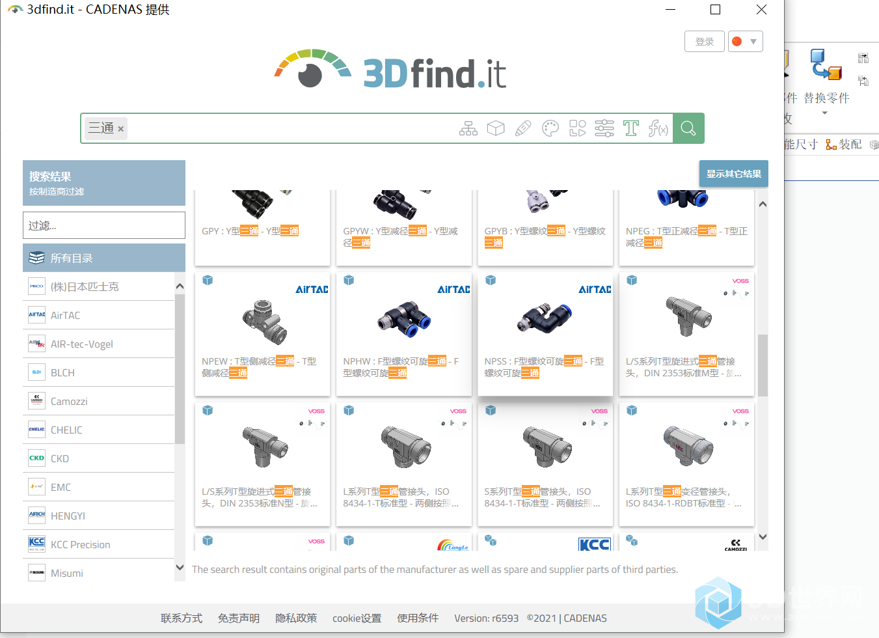879x638 pixels.
Task: Open 免责声明 disclaimer link
Action: point(239,618)
